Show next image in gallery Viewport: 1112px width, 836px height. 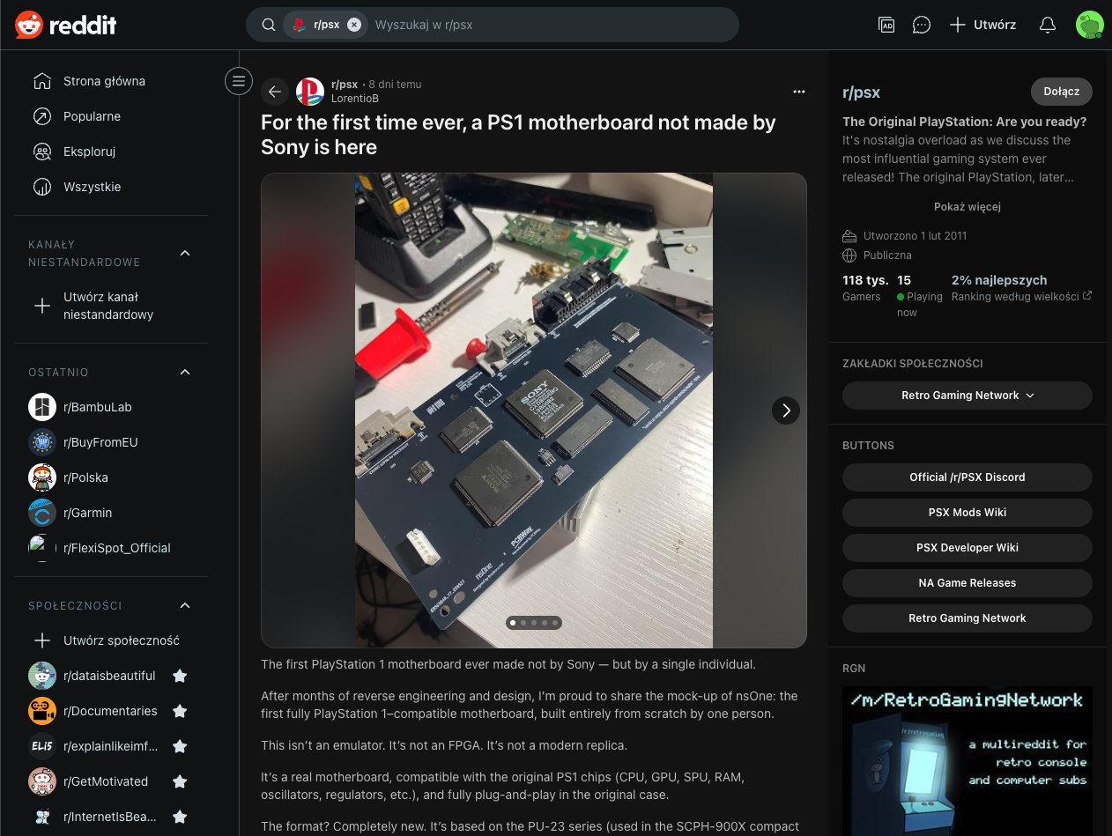[x=785, y=411]
